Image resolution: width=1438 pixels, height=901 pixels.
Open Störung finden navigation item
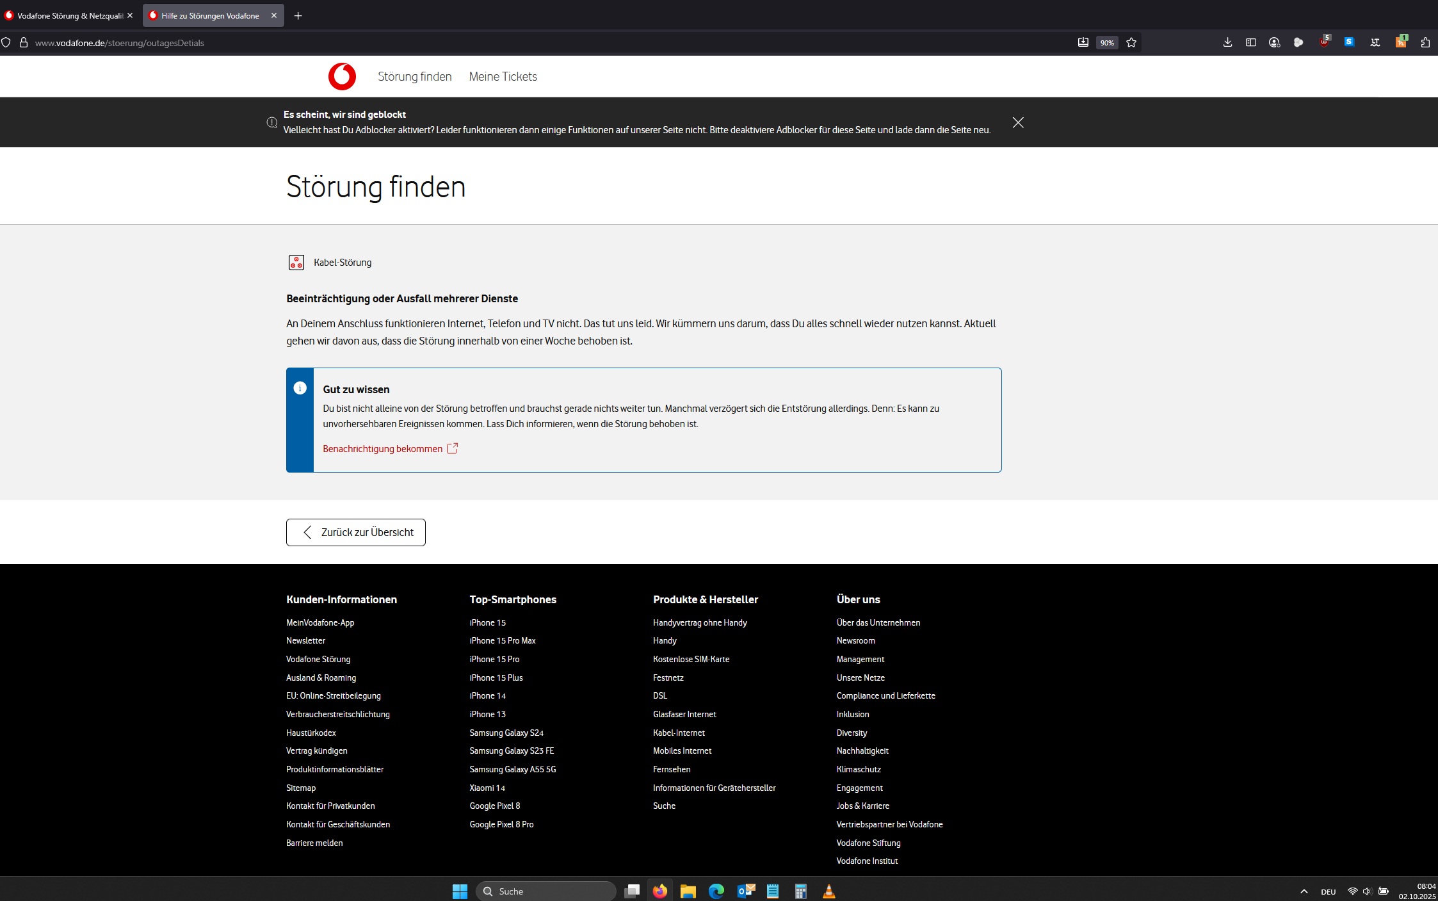(414, 77)
